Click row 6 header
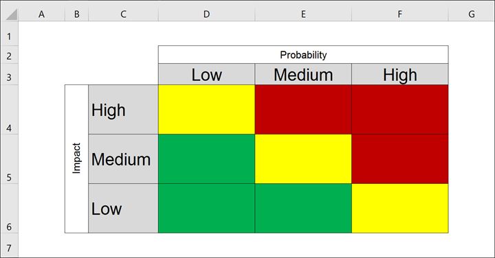 click(x=9, y=208)
